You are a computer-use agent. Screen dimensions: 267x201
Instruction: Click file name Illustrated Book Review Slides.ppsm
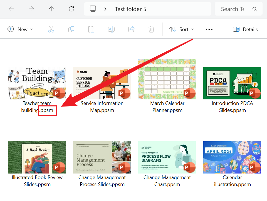[37, 181]
